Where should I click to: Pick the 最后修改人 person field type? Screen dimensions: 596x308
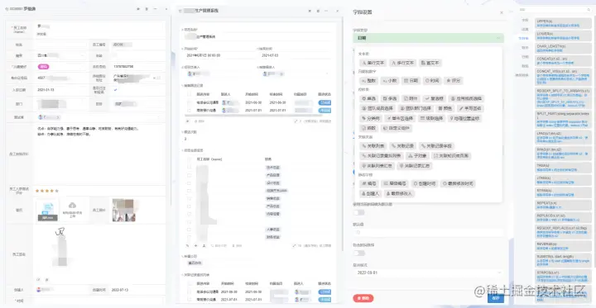tap(399, 193)
